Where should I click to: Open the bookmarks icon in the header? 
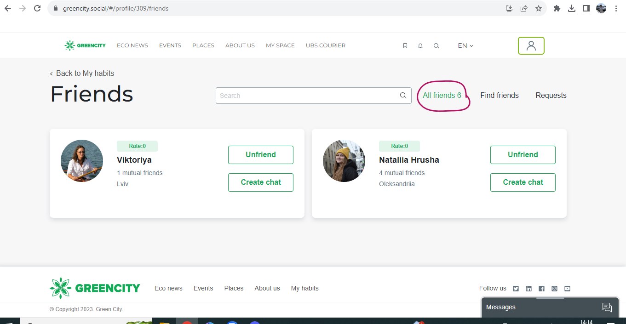click(405, 45)
